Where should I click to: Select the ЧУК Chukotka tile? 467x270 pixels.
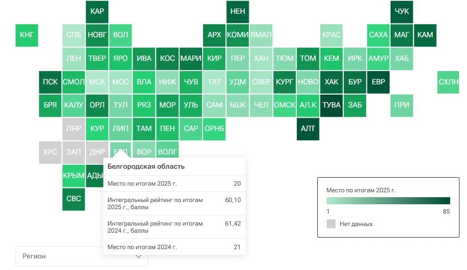[x=402, y=12]
